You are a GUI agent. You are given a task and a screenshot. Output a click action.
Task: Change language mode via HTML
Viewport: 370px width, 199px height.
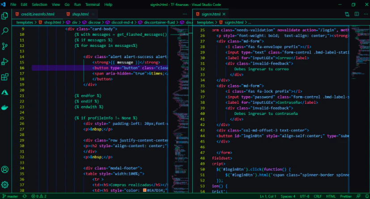331,196
